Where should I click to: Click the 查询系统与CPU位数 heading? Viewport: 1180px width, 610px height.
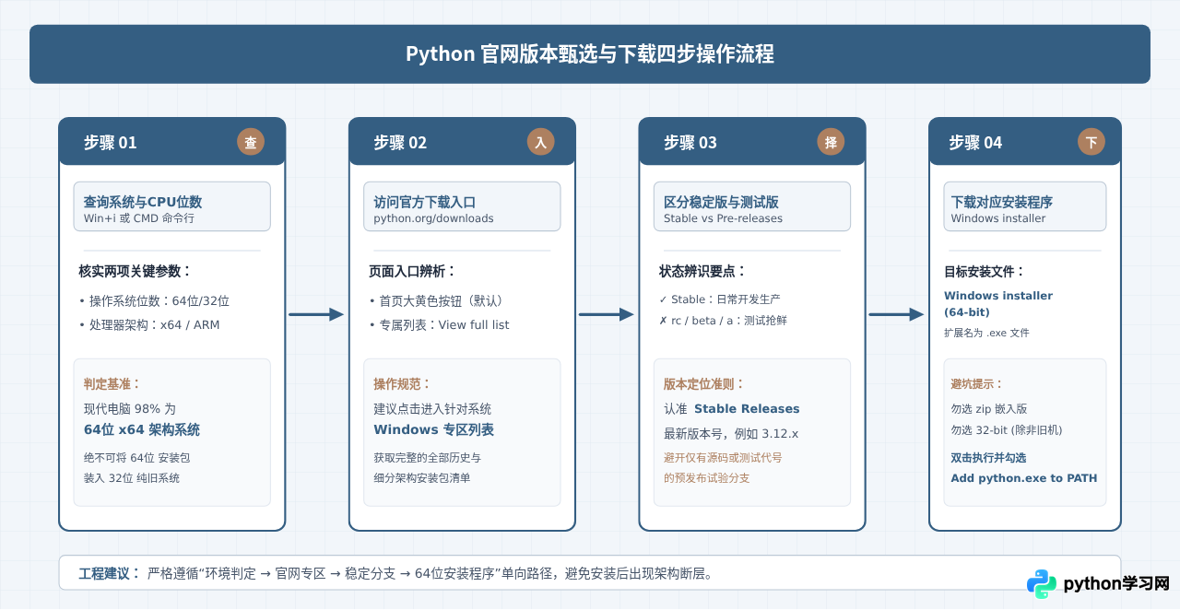(x=143, y=202)
